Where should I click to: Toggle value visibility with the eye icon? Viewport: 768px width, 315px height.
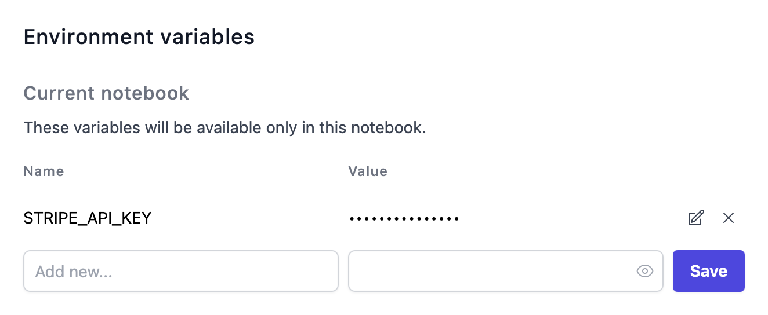click(x=645, y=271)
